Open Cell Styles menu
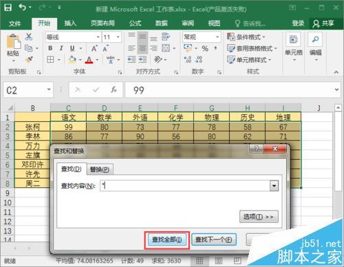This screenshot has height=267, width=344. (x=249, y=60)
